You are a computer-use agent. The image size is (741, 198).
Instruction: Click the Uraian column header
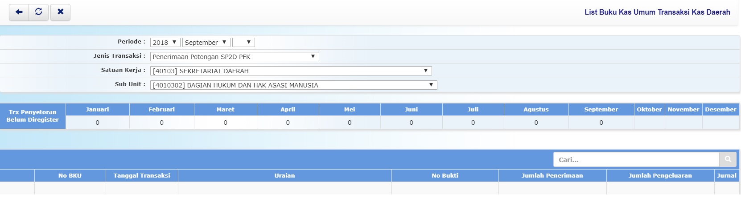284,176
